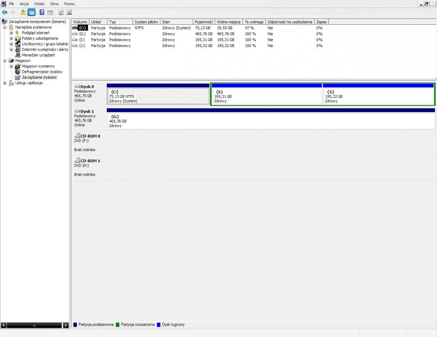Toggle the show/hide action pane icon
This screenshot has height=337, width=437.
(x=50, y=12)
